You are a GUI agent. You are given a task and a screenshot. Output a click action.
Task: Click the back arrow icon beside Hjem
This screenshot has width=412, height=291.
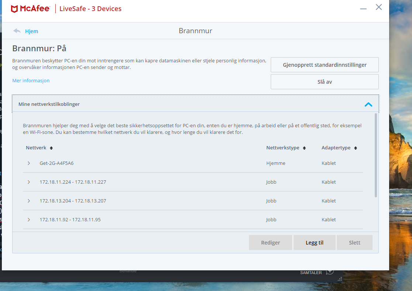pyautogui.click(x=17, y=31)
